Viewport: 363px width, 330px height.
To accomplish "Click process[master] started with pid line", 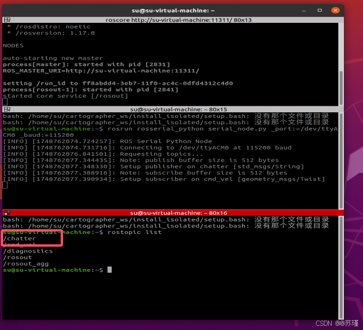I will [x=87, y=64].
